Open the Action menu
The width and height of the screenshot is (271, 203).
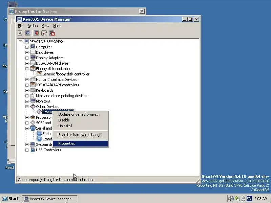pyautogui.click(x=33, y=26)
